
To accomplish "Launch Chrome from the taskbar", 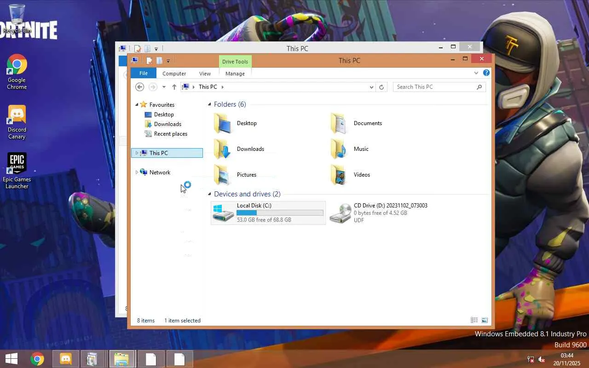I will click(x=37, y=359).
